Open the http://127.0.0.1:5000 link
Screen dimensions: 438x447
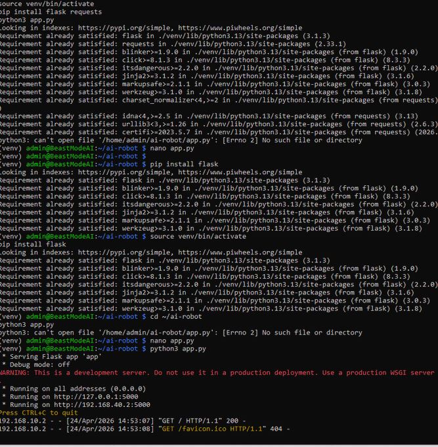(96, 396)
